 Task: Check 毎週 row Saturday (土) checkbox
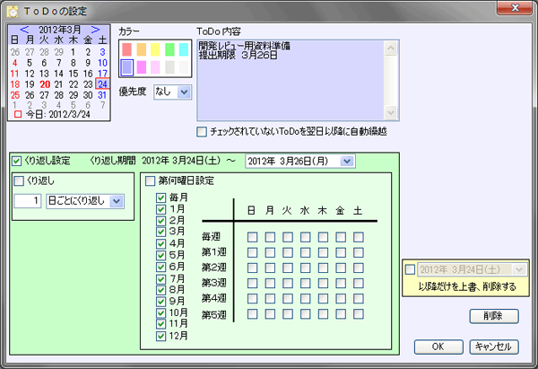point(359,237)
